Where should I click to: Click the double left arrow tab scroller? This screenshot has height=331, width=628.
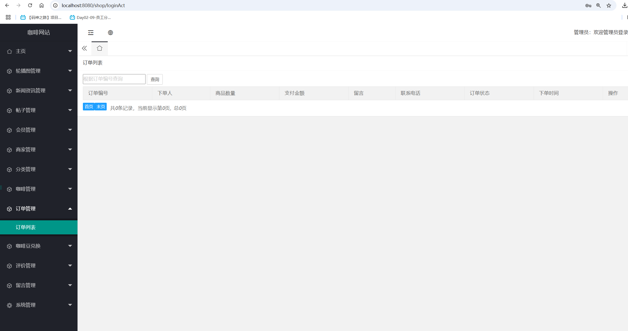[84, 48]
